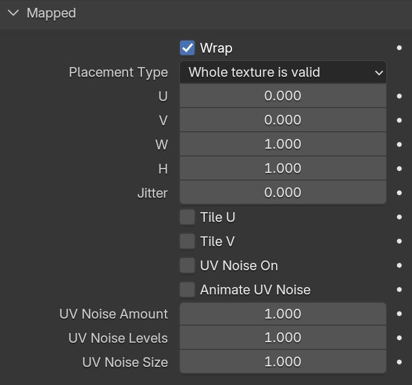Image resolution: width=412 pixels, height=385 pixels.
Task: Click keyframe dot for Animate UV Noise
Action: 399,290
